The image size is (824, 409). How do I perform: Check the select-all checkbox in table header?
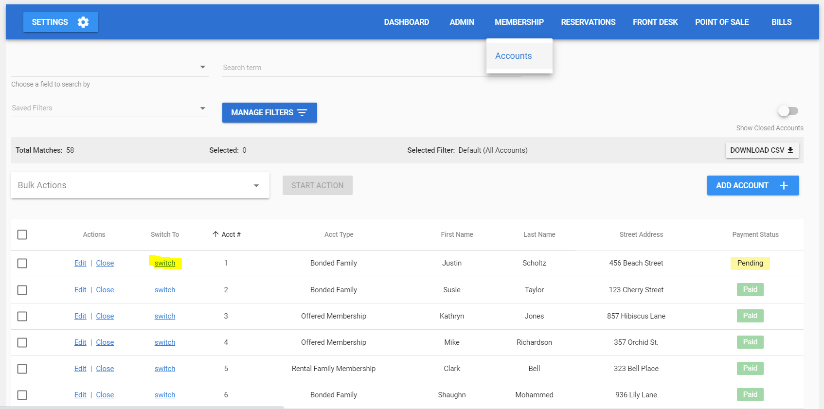coord(22,234)
